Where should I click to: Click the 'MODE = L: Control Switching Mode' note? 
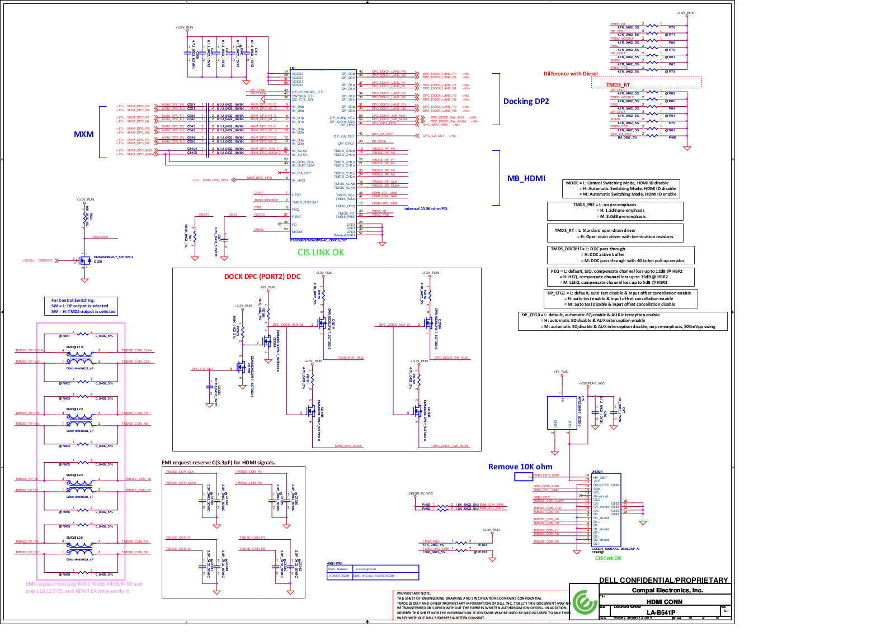point(621,188)
